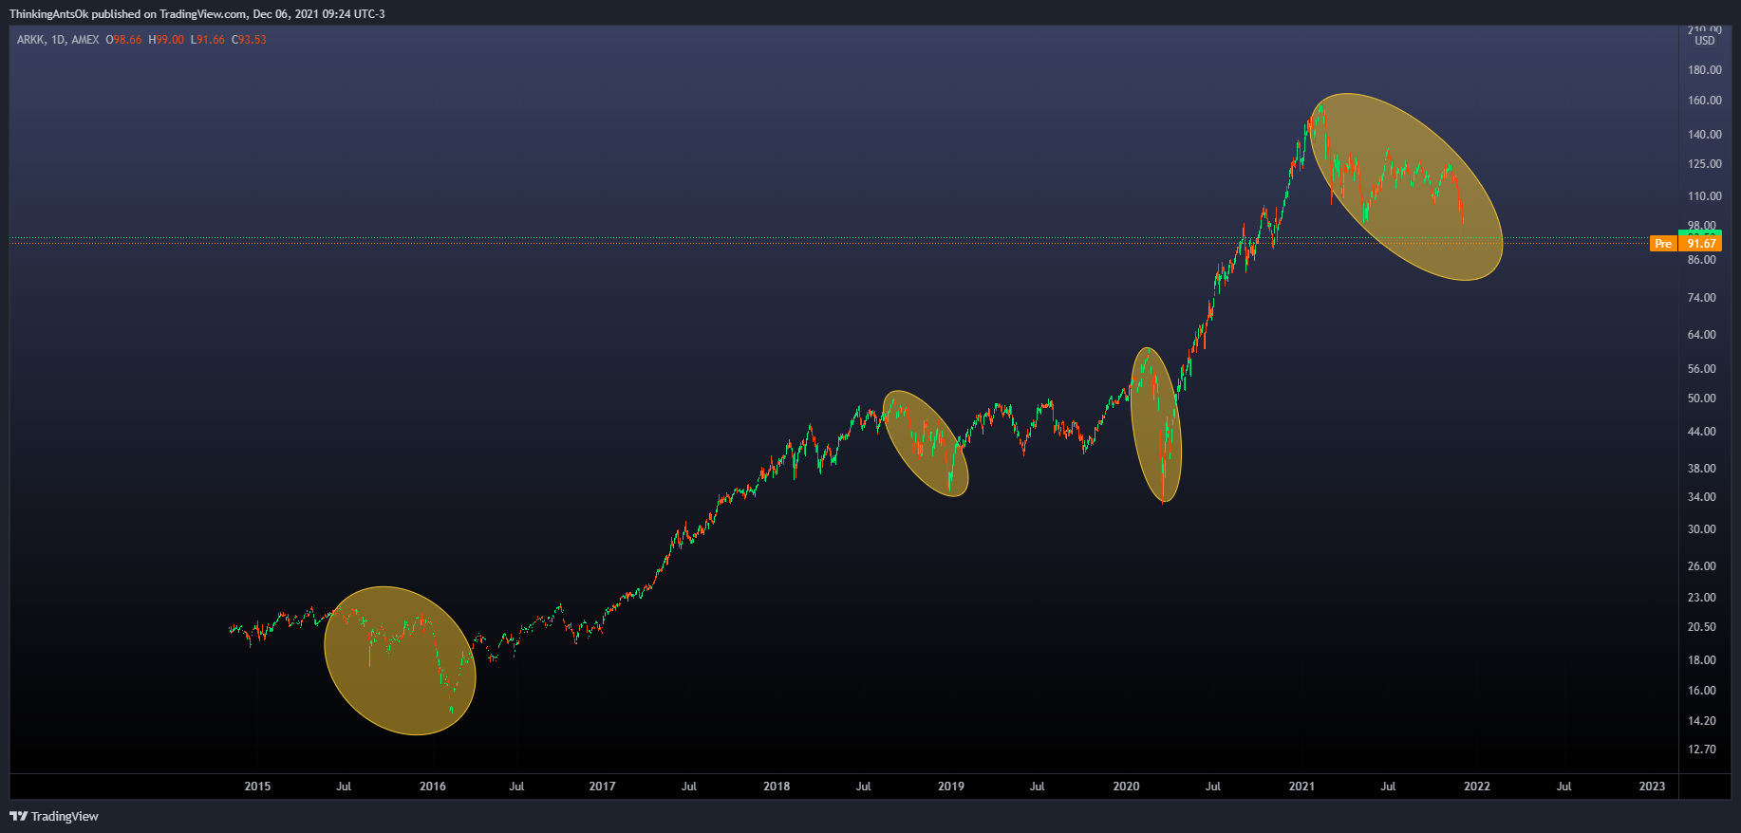
Task: Click the 160.00 price axis label
Action: 1705,101
